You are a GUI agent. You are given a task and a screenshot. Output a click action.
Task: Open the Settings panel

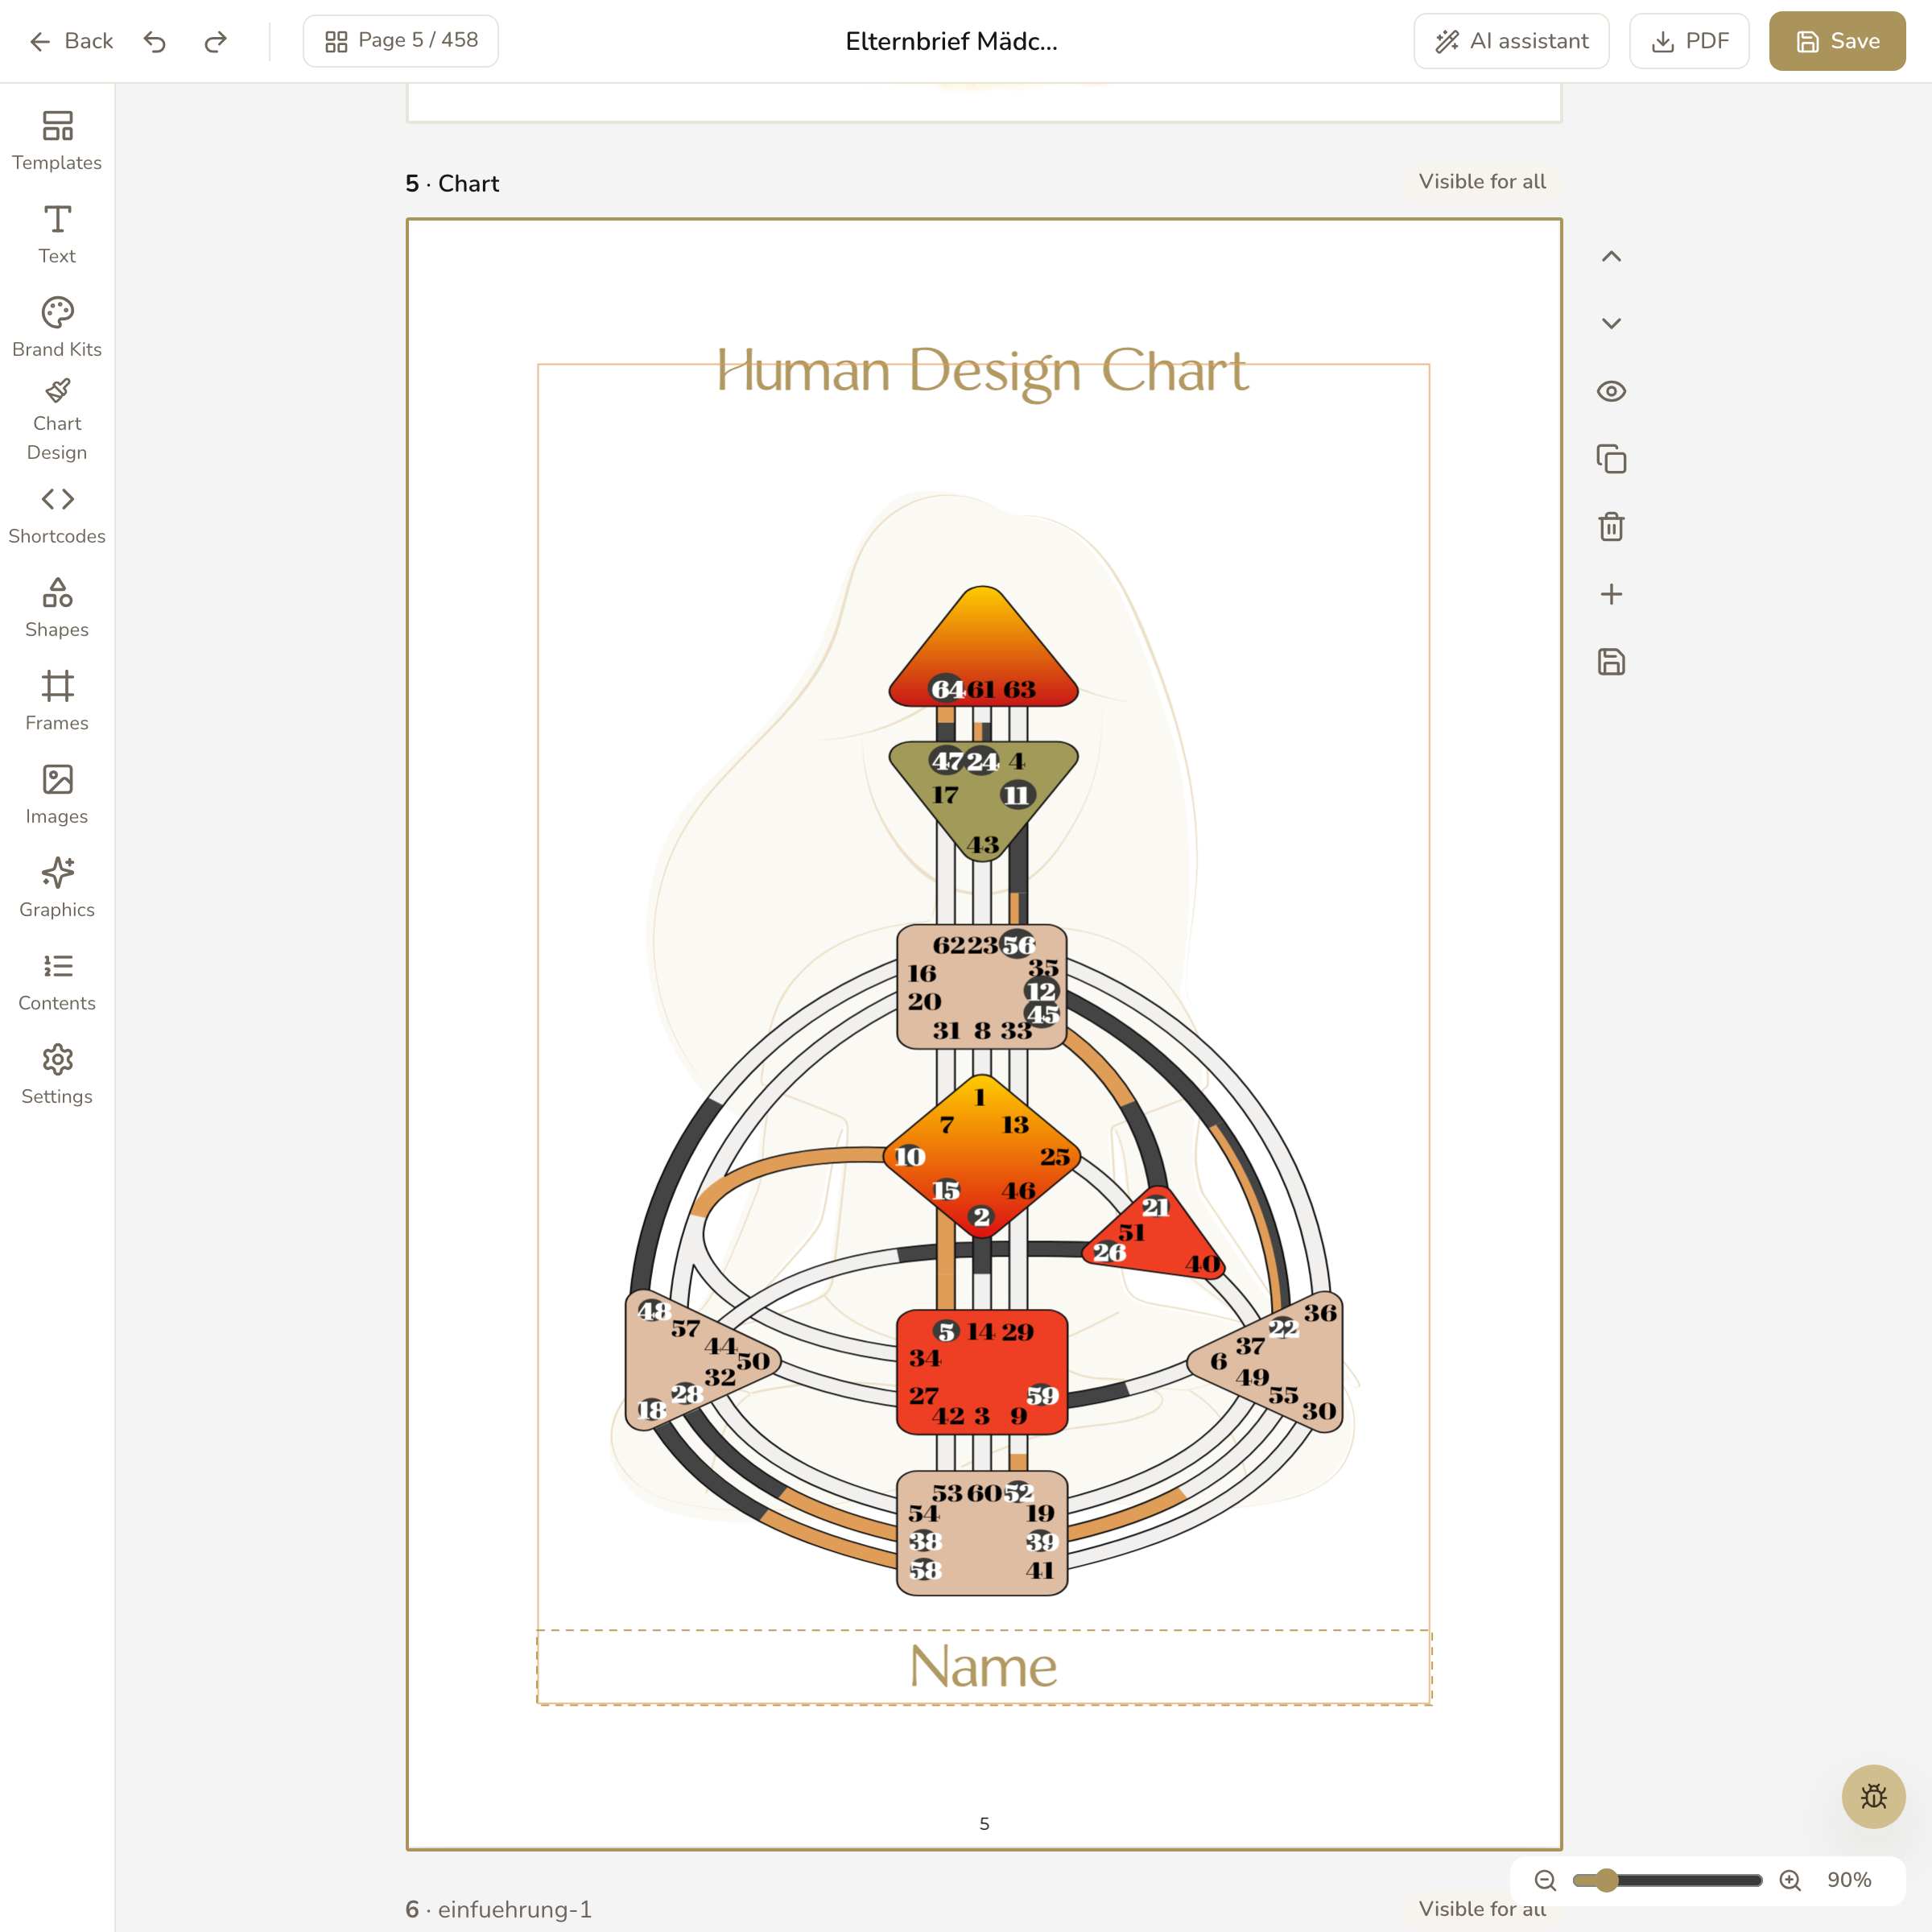pos(57,1074)
